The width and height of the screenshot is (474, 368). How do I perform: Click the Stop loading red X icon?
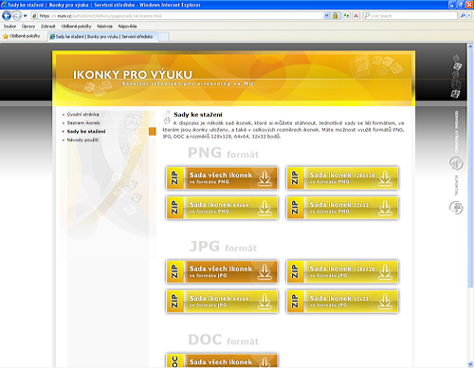coord(355,15)
